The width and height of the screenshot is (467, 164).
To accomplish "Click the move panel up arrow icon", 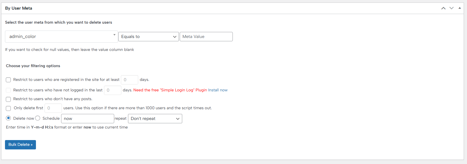I will [443, 8].
